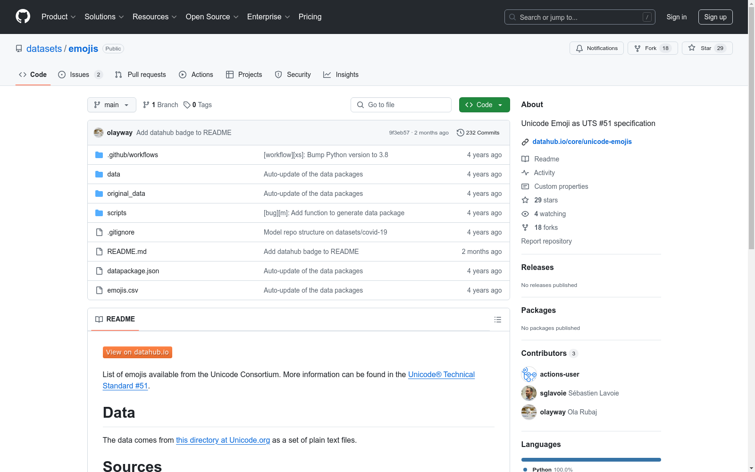Select the Code tab

pyautogui.click(x=33, y=75)
